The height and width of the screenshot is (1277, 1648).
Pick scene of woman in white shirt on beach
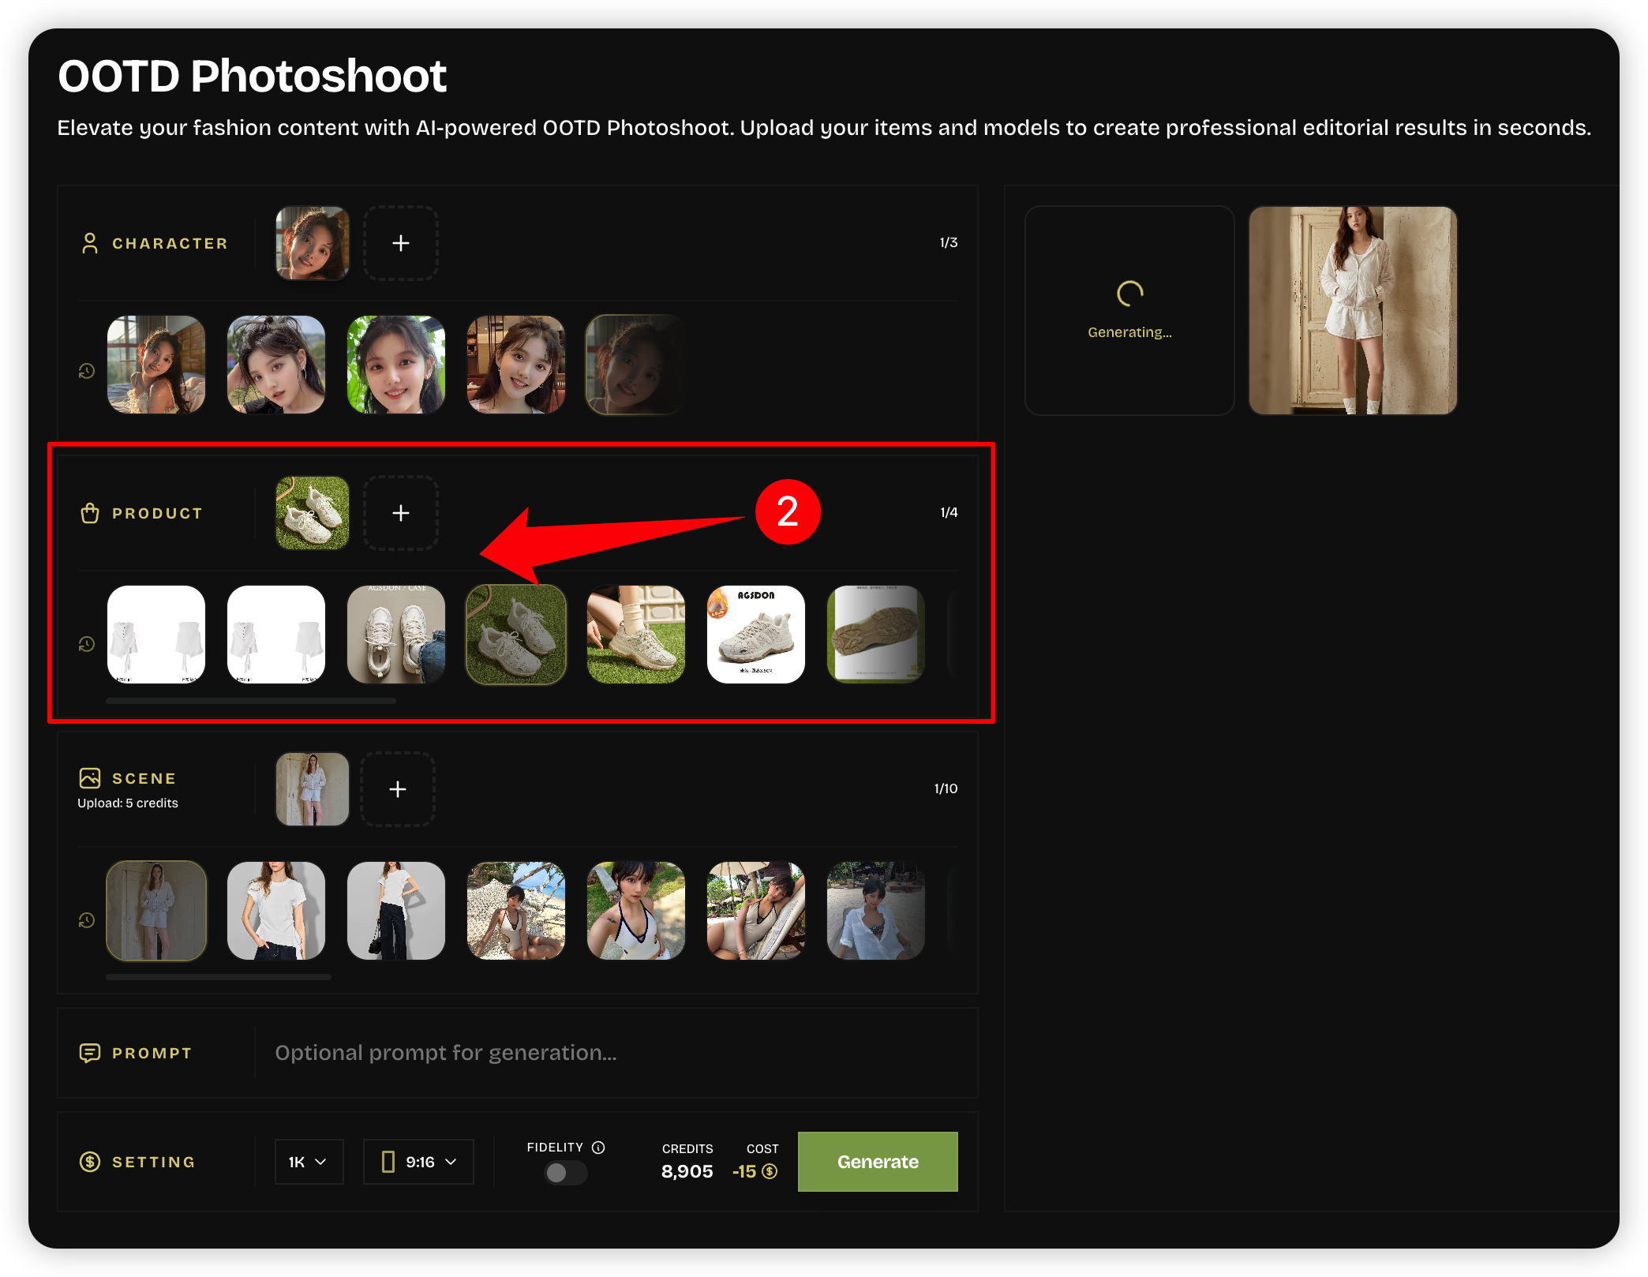tap(876, 911)
